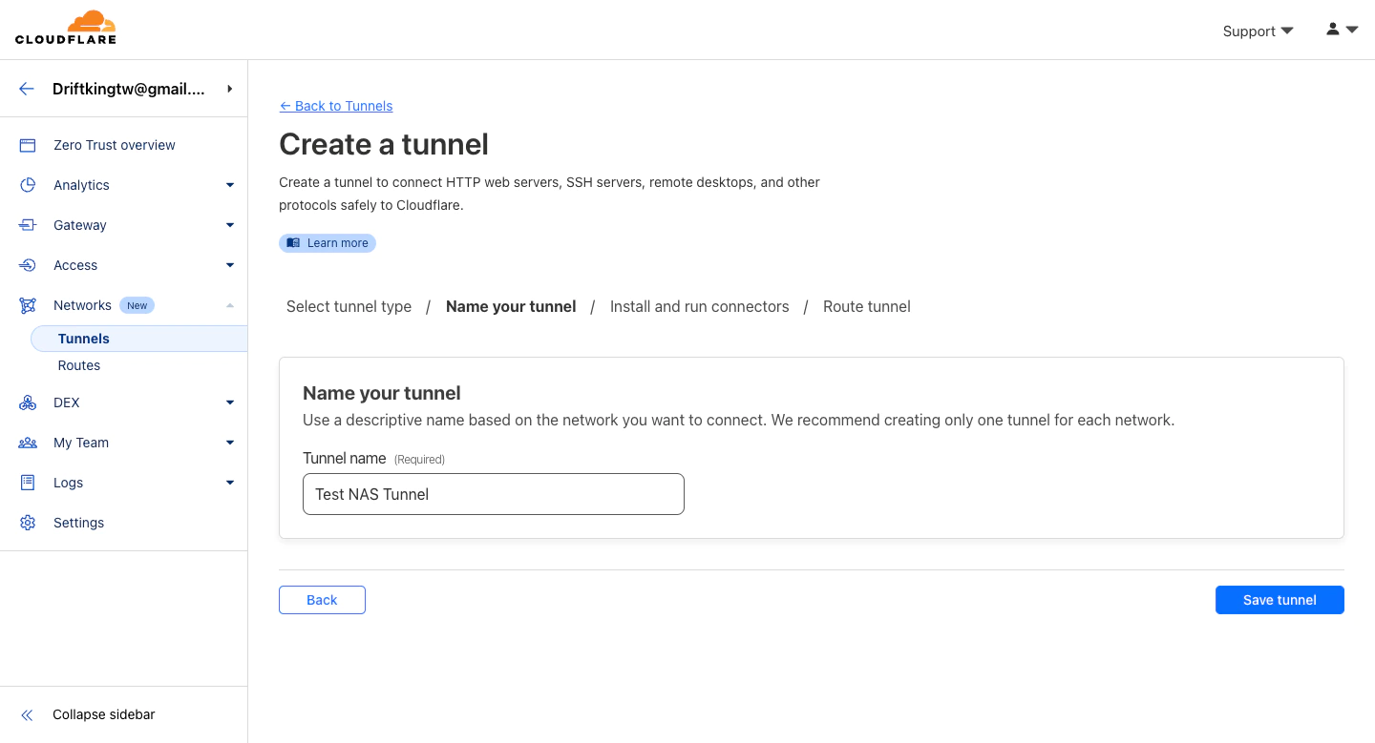Screen dimensions: 1375x743
Task: Click the Tunnel name field label
Action: [x=344, y=459]
